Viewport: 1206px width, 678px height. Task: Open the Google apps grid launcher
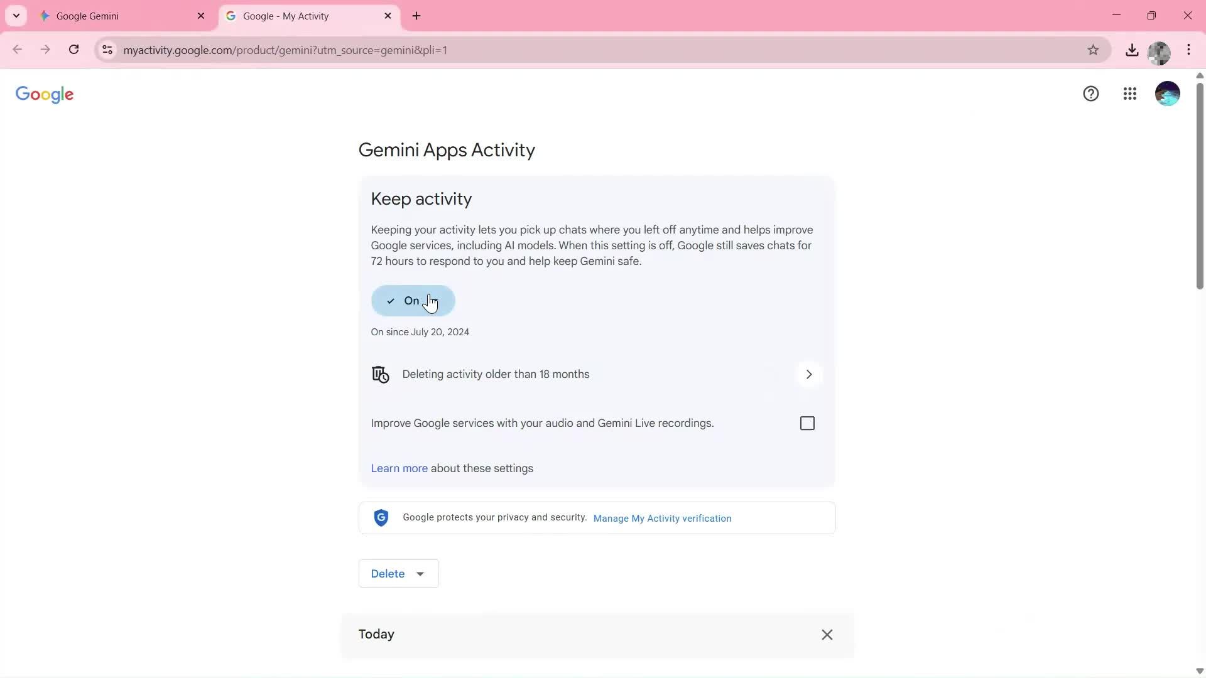pyautogui.click(x=1129, y=94)
